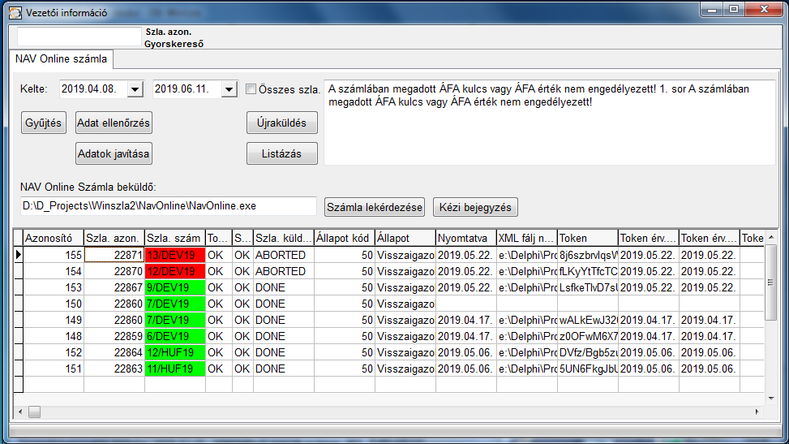Screen dimensions: 789x444
Task: Enable the Összes szla. checkbox
Action: tap(251, 89)
